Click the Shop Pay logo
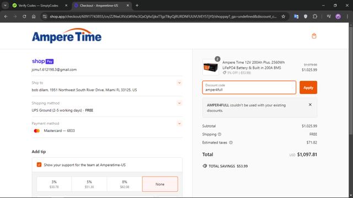The width and height of the screenshot is (353, 198). (x=43, y=61)
